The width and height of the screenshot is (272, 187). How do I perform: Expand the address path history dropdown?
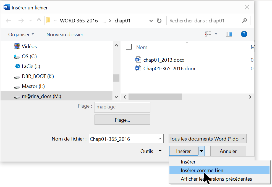pyautogui.click(x=151, y=21)
